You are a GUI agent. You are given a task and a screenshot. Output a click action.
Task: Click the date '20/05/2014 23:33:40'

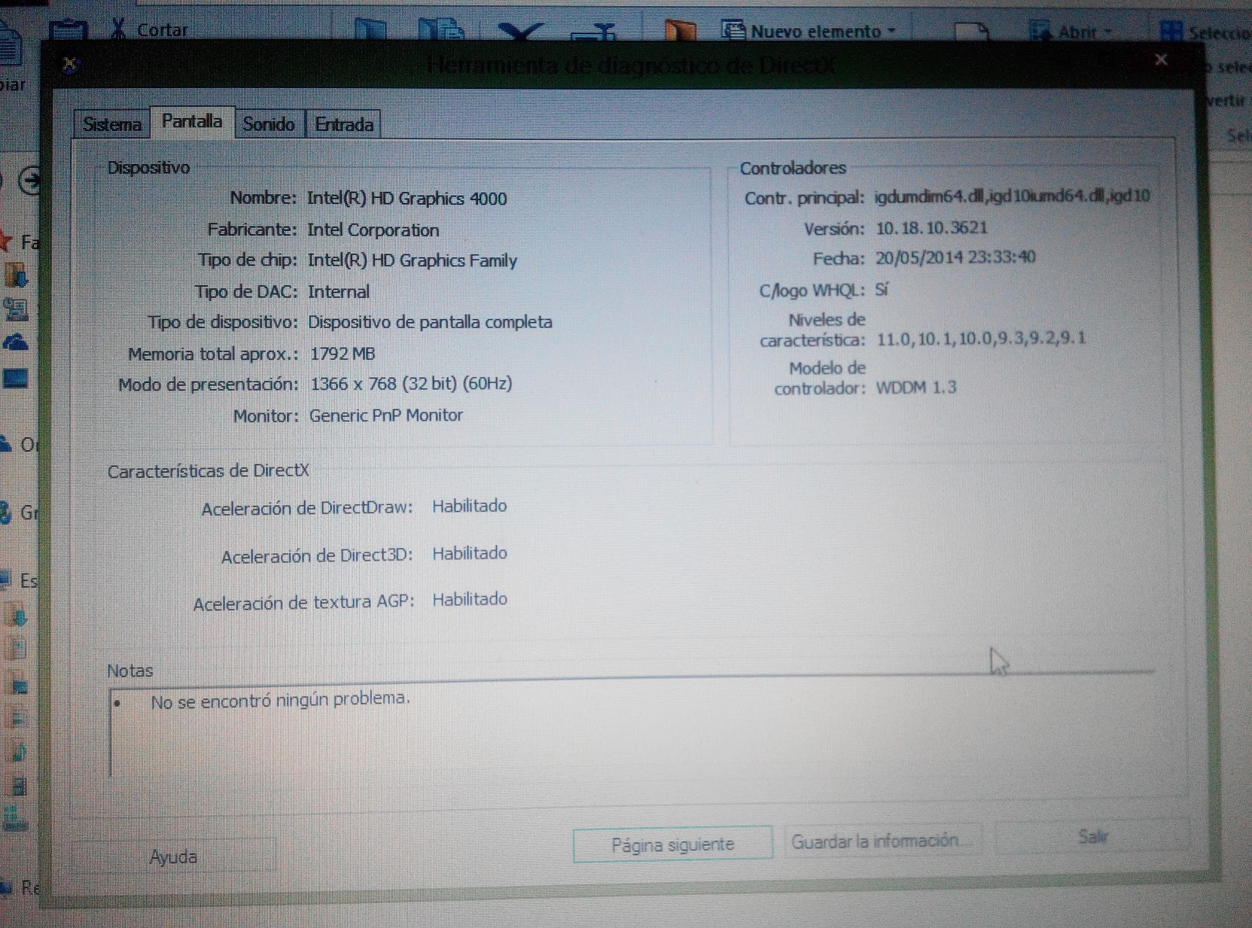955,258
